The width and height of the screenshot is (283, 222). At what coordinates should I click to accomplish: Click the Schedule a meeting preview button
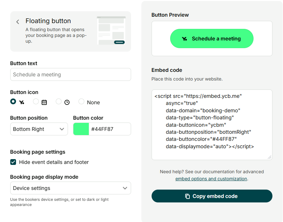212,38
